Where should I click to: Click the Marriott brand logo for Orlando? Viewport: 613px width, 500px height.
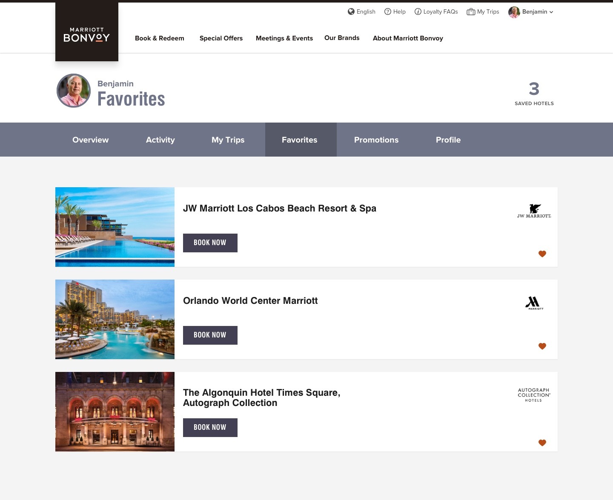click(533, 303)
